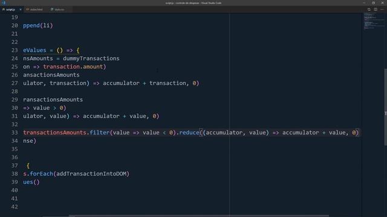This screenshot has width=387, height=217.
Task: Click 'transactionsAmounts' on line 33
Action: coord(54,133)
